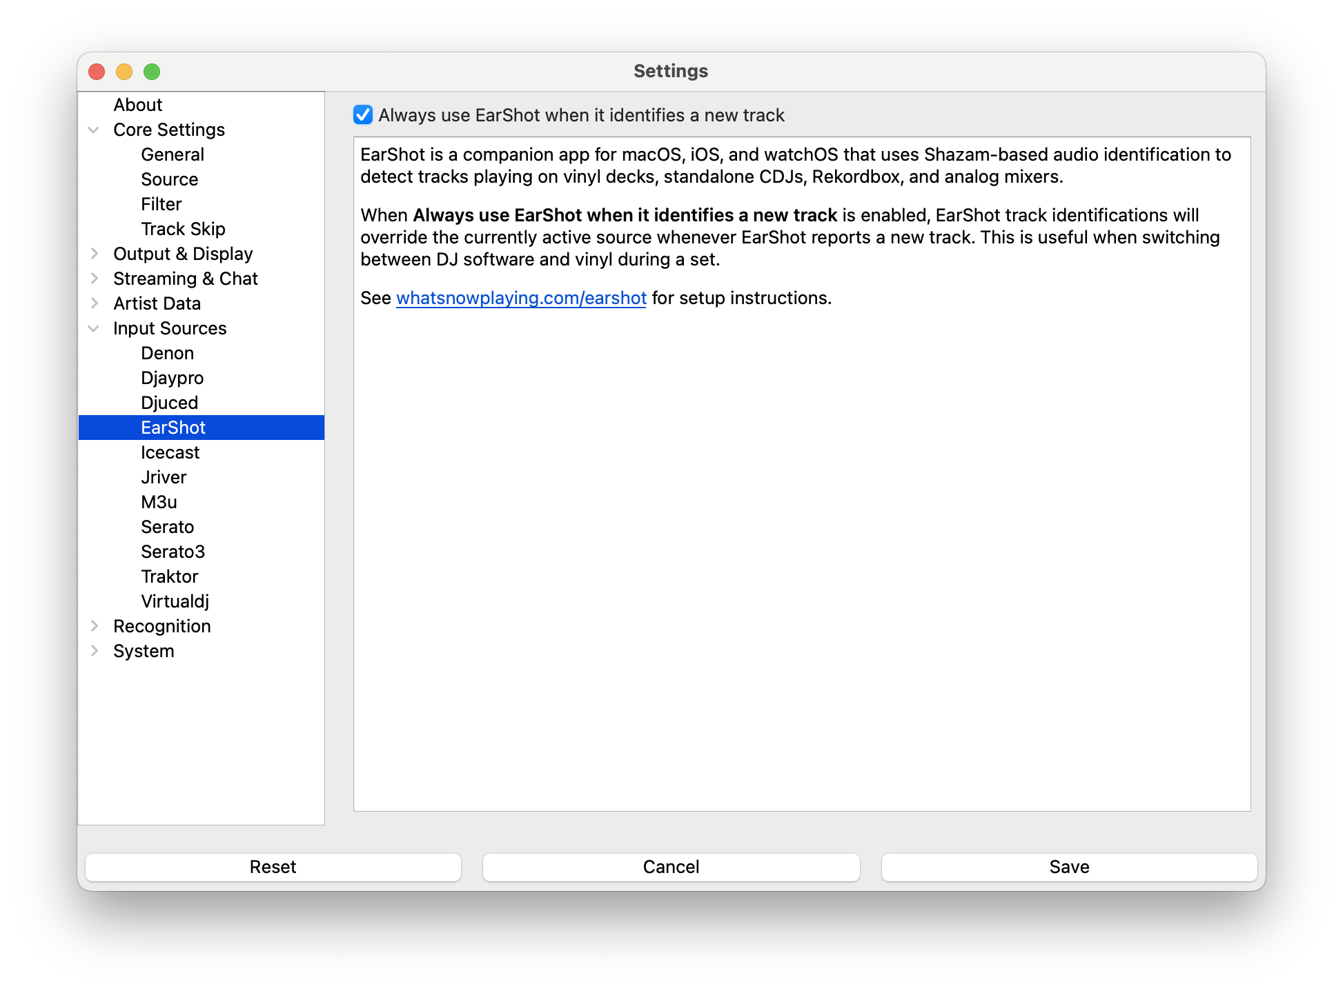Minimize the Settings window
Screen dimensions: 1343x993
(124, 72)
